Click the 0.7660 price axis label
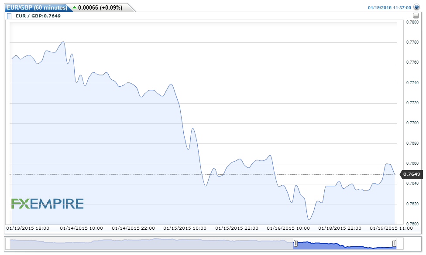Viewport: 426px width, 255px height. point(412,163)
